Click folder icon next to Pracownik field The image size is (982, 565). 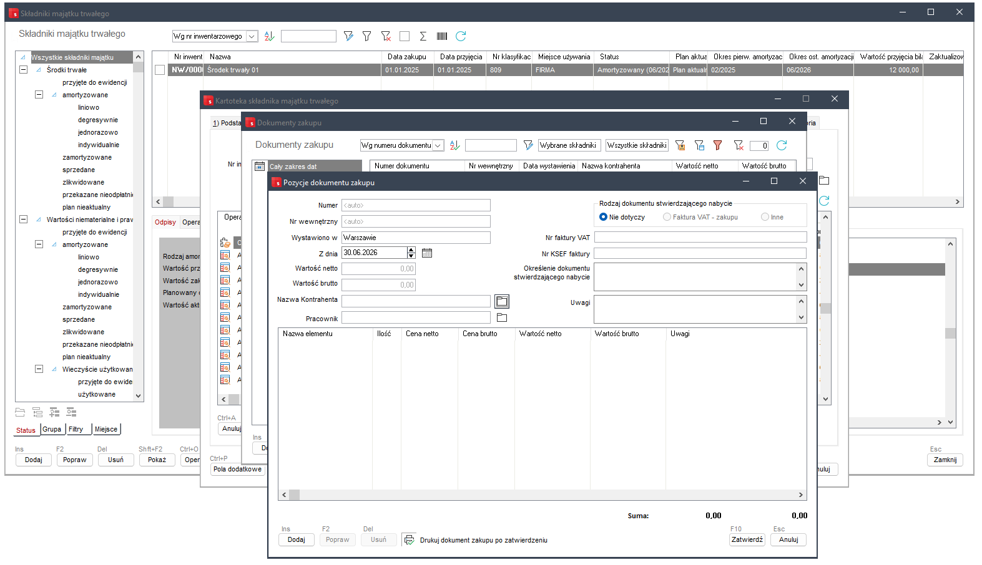(x=502, y=318)
